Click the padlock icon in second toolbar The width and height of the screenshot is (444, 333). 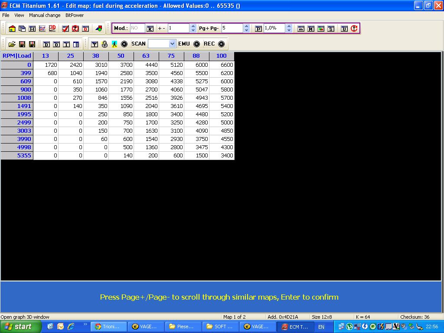coord(104,44)
